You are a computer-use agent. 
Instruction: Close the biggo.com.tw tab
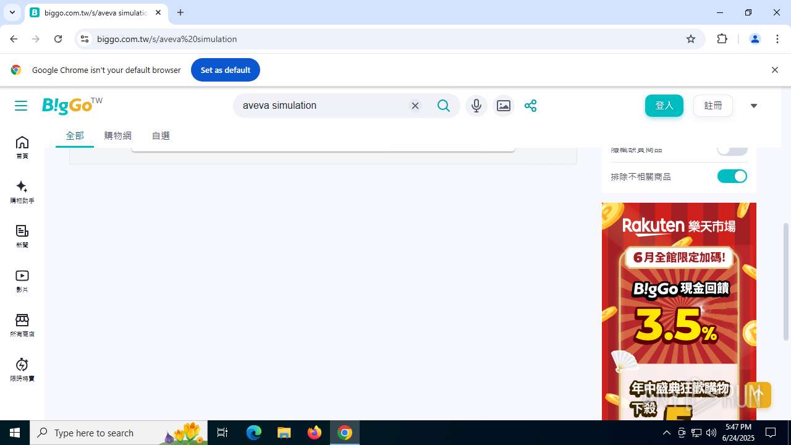tap(158, 12)
